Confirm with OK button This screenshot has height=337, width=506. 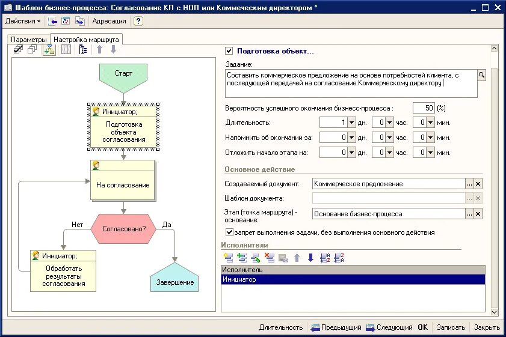point(423,327)
